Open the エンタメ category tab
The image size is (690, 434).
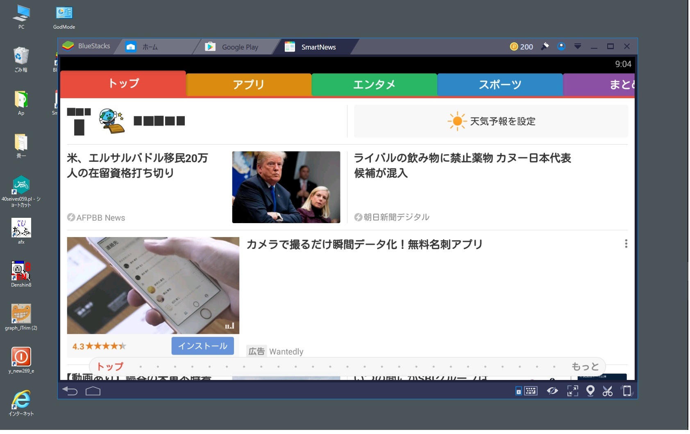point(375,84)
